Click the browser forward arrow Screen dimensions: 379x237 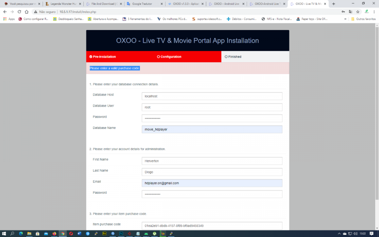coord(12,12)
